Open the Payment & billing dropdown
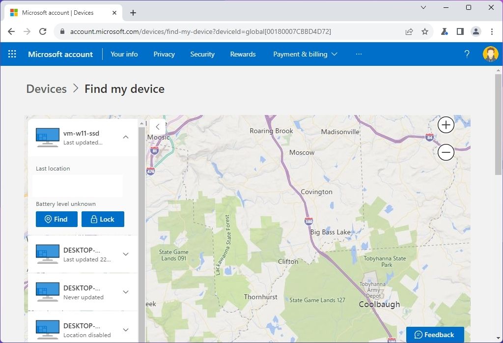 point(305,54)
